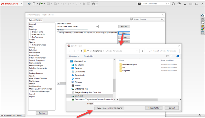Go up one folder level in Select Folder
205x118 pixels.
81,51
